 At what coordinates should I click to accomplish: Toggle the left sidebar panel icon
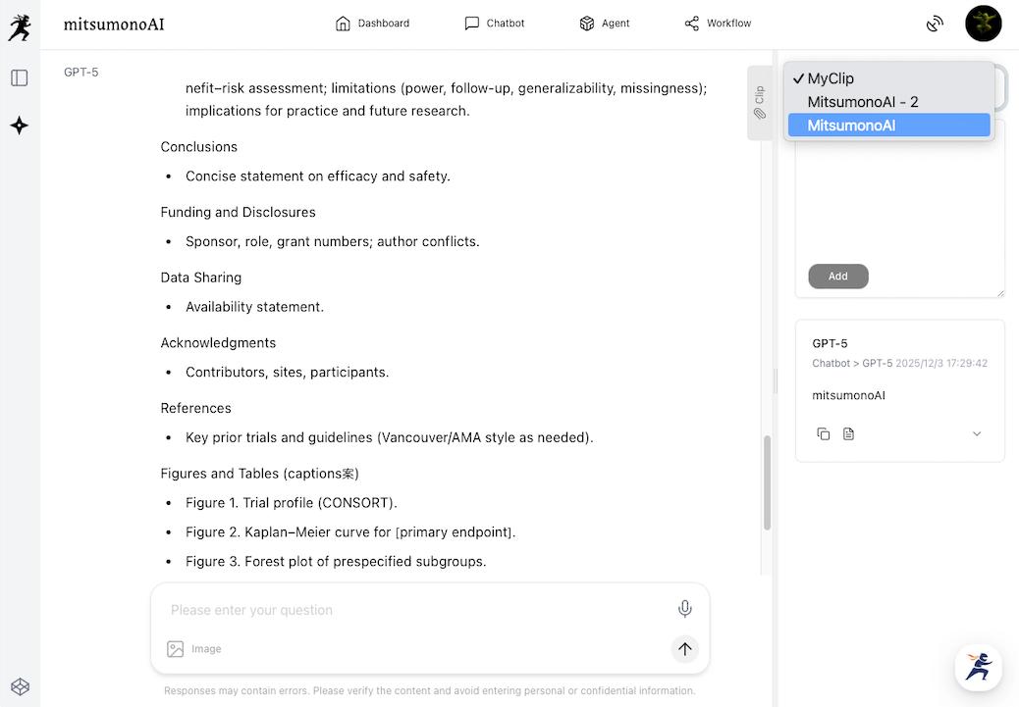[20, 77]
